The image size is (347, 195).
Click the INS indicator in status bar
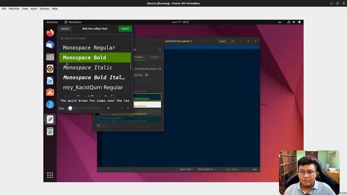255,170
